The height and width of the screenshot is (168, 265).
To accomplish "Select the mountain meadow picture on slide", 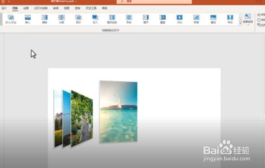I will [58, 119].
